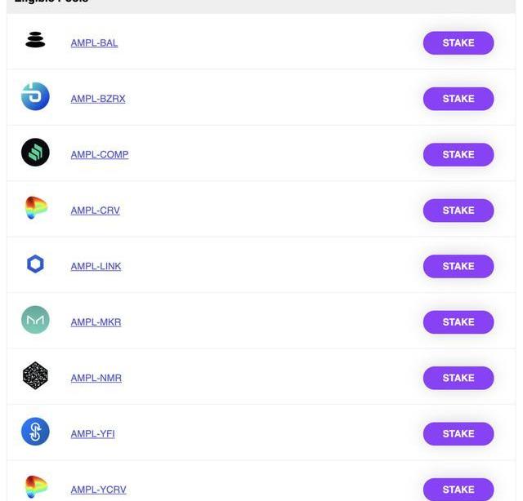Stake in the AMPL-BAL pool
This screenshot has width=523, height=501.
[x=458, y=43]
